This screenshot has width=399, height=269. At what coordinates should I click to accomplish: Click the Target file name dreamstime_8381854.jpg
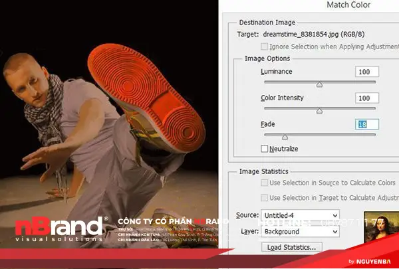pyautogui.click(x=313, y=34)
